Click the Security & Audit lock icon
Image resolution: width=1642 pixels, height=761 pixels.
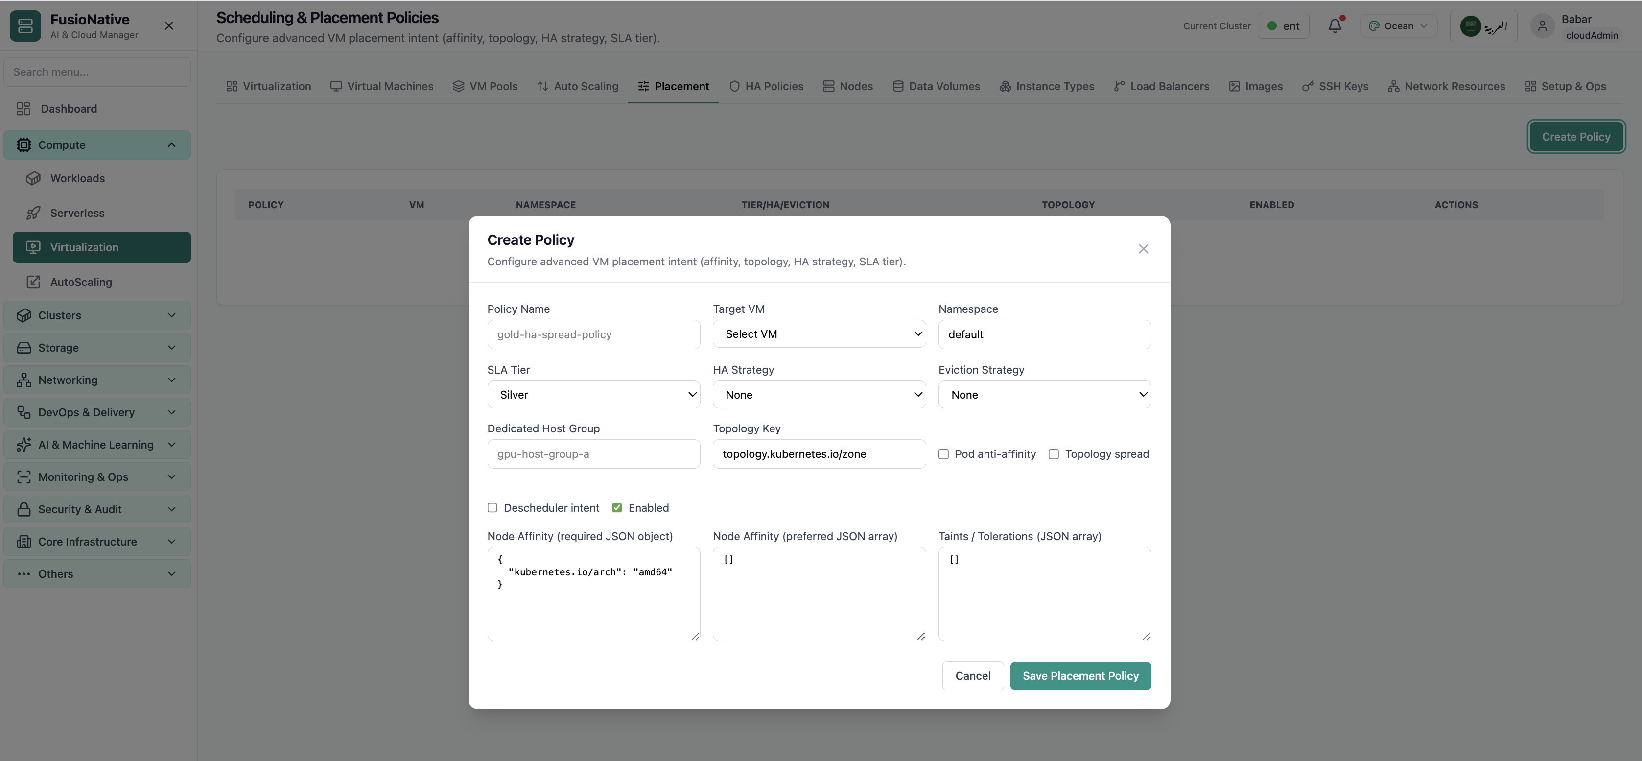tap(23, 509)
